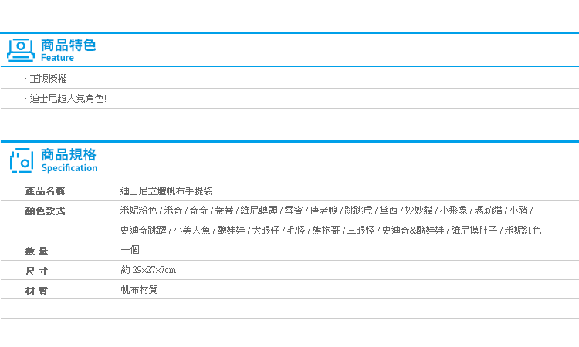Click the 唐老鴨 style text
Screen dimensions: 579x347
pos(323,211)
